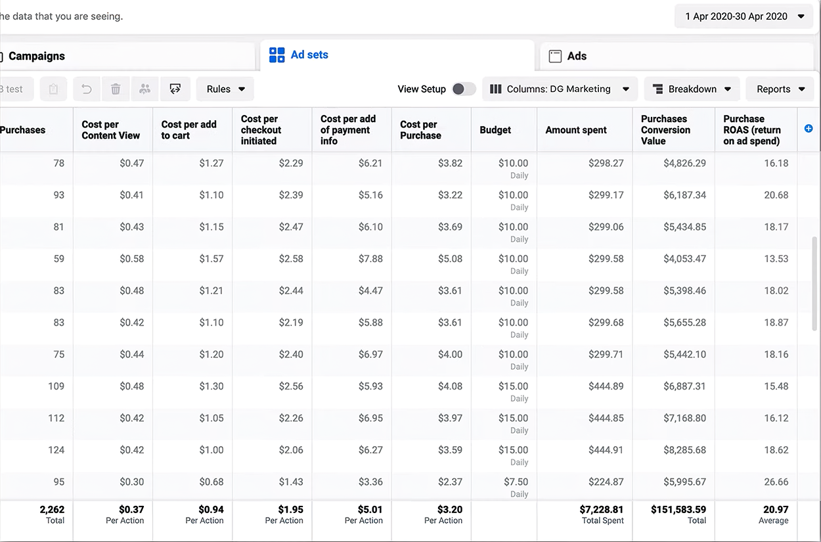The width and height of the screenshot is (821, 542).
Task: Open the Columns: DG Marketing dropdown
Action: coord(560,89)
